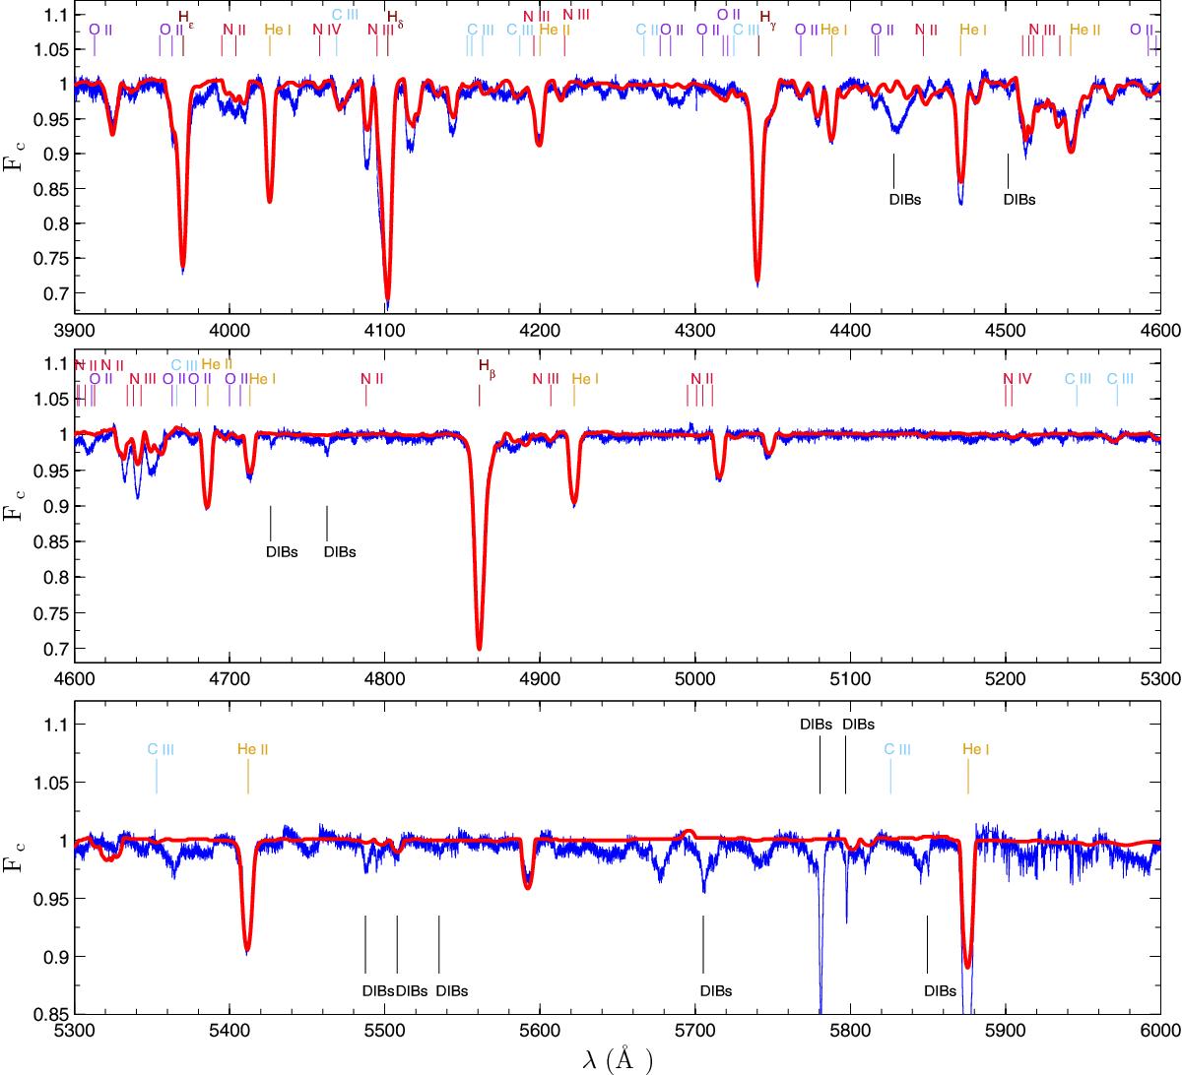Viewport: 1182px width, 1075px height.
Task: Select the Hε line label
Action: [185, 18]
